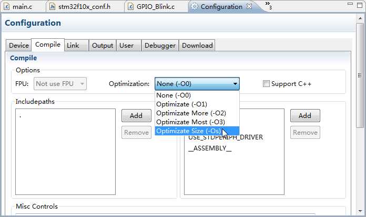Choose Optimizate Most (-O3) option
This screenshot has height=217, width=366.
197,122
